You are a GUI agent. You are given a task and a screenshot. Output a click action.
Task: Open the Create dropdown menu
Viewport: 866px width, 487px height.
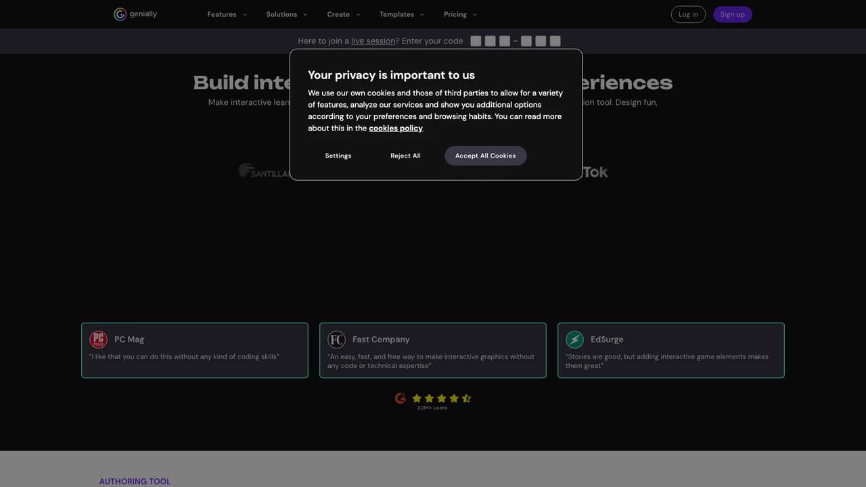pos(344,14)
